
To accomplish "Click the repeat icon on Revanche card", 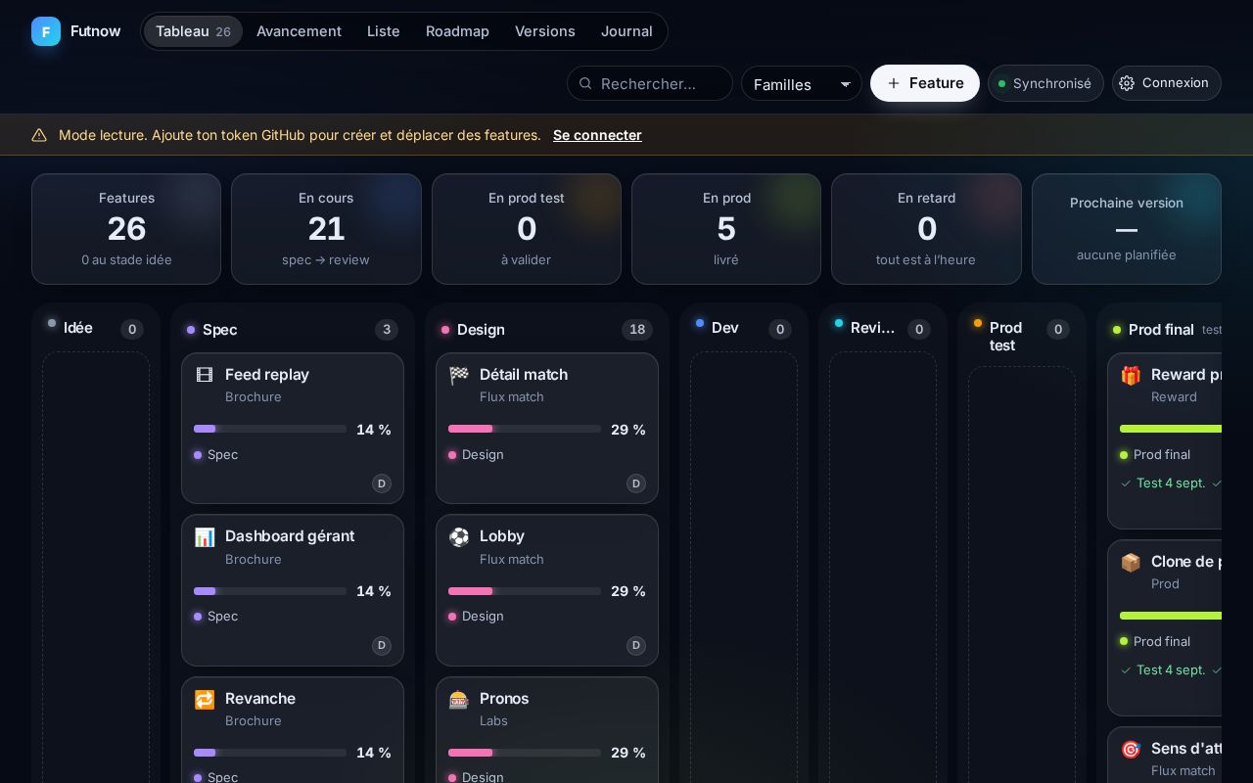I will (x=205, y=699).
